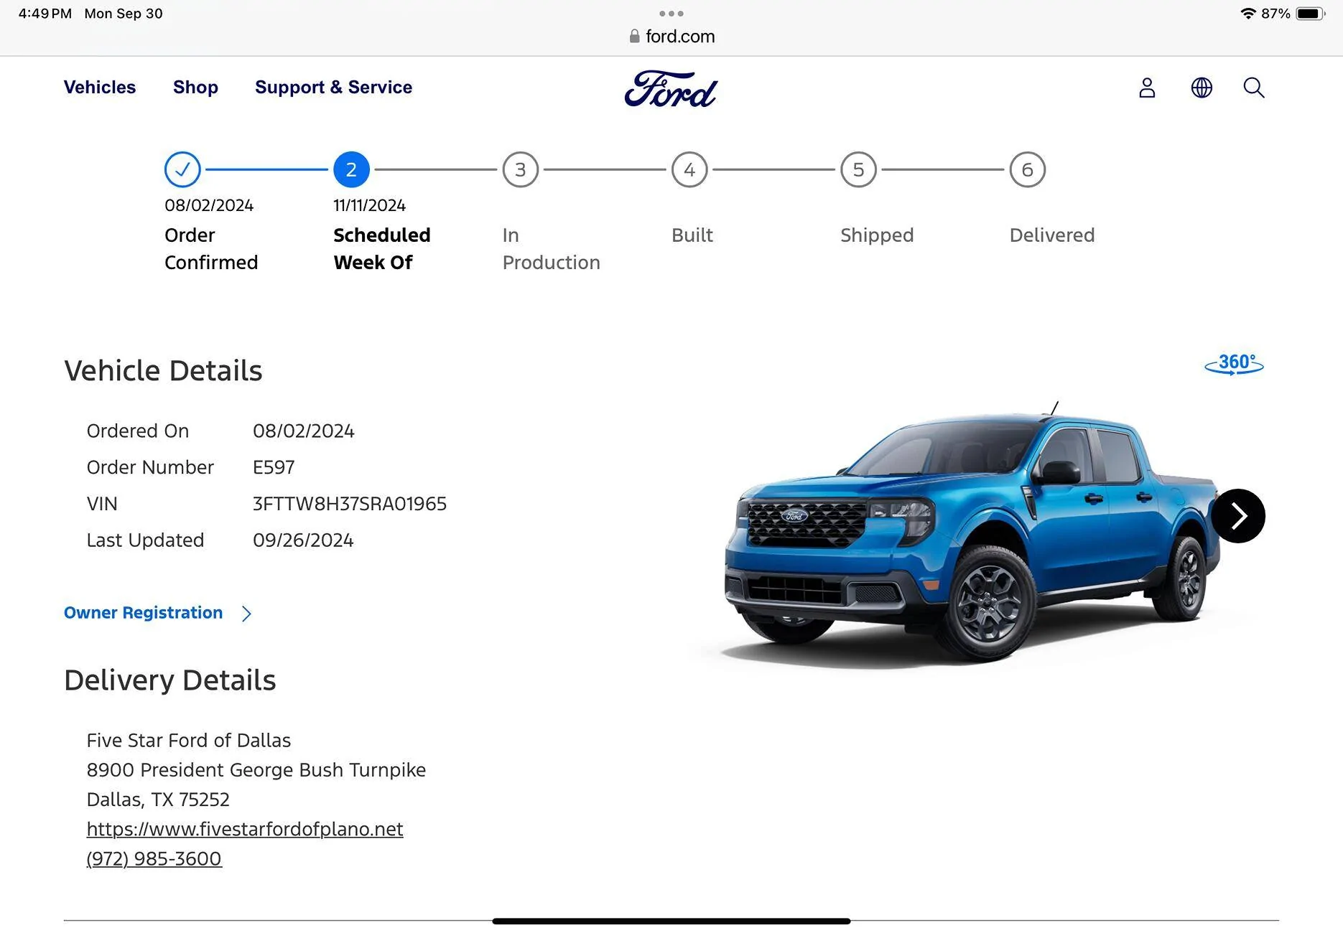Click the VIN field label
This screenshot has width=1343, height=933.
tap(102, 504)
